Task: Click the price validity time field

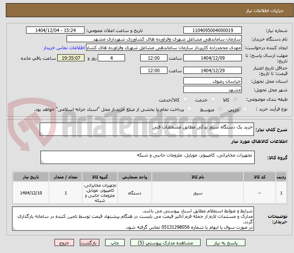Action: [x=153, y=71]
